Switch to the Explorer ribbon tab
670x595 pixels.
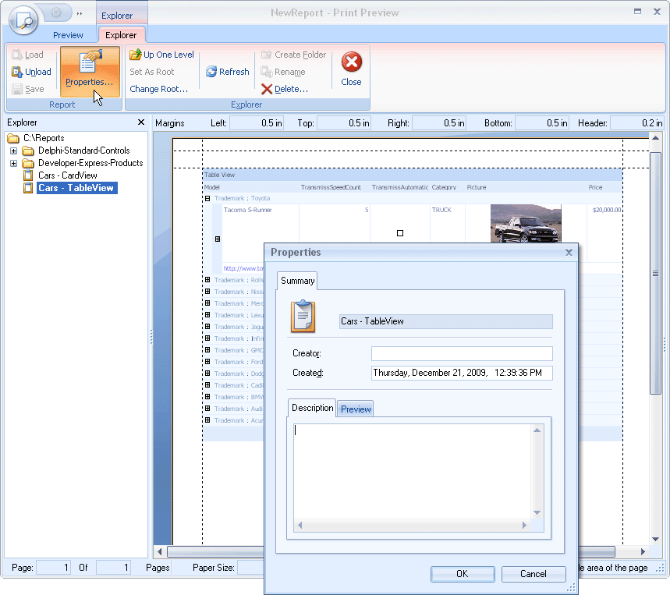click(x=121, y=35)
